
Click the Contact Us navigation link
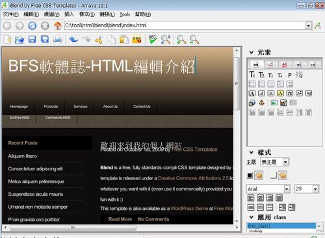pos(142,107)
